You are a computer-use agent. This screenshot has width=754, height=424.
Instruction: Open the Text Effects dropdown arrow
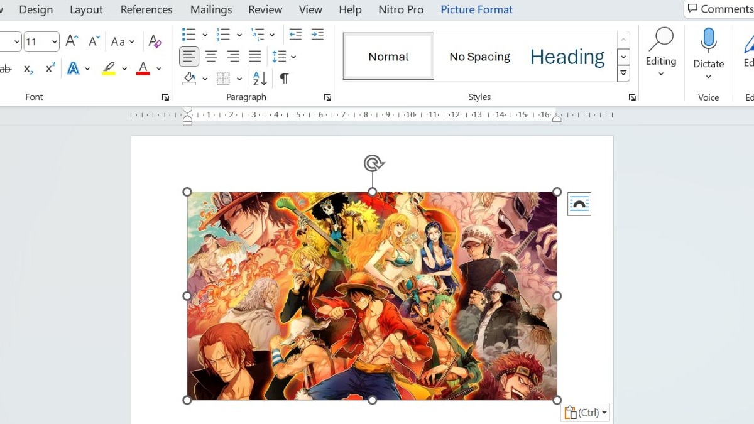click(x=87, y=68)
